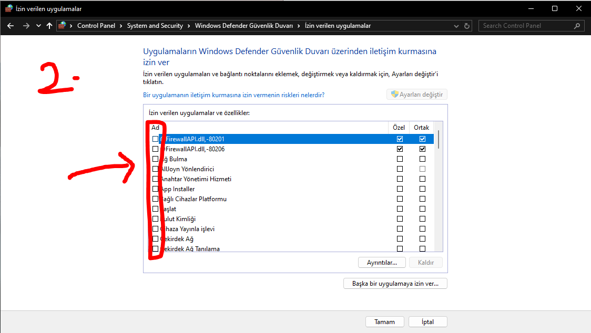
Task: Open System and Security breadcrumb
Action: pyautogui.click(x=155, y=26)
